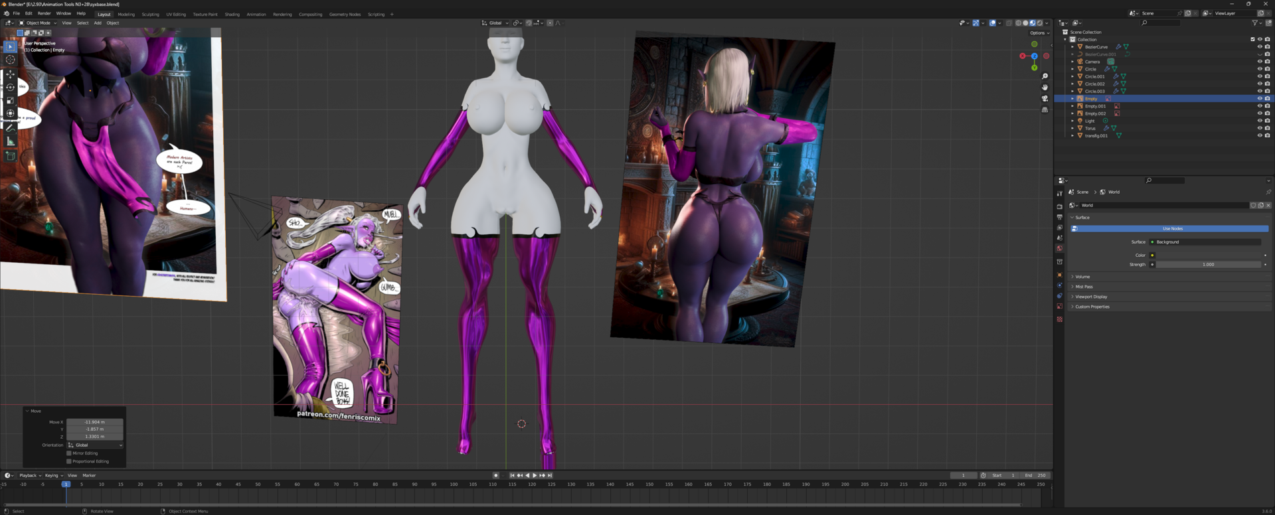Open the viewport Add menu

(98, 23)
